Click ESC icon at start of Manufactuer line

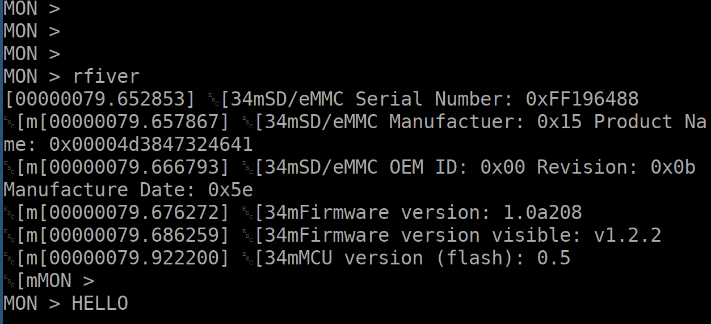[10, 121]
